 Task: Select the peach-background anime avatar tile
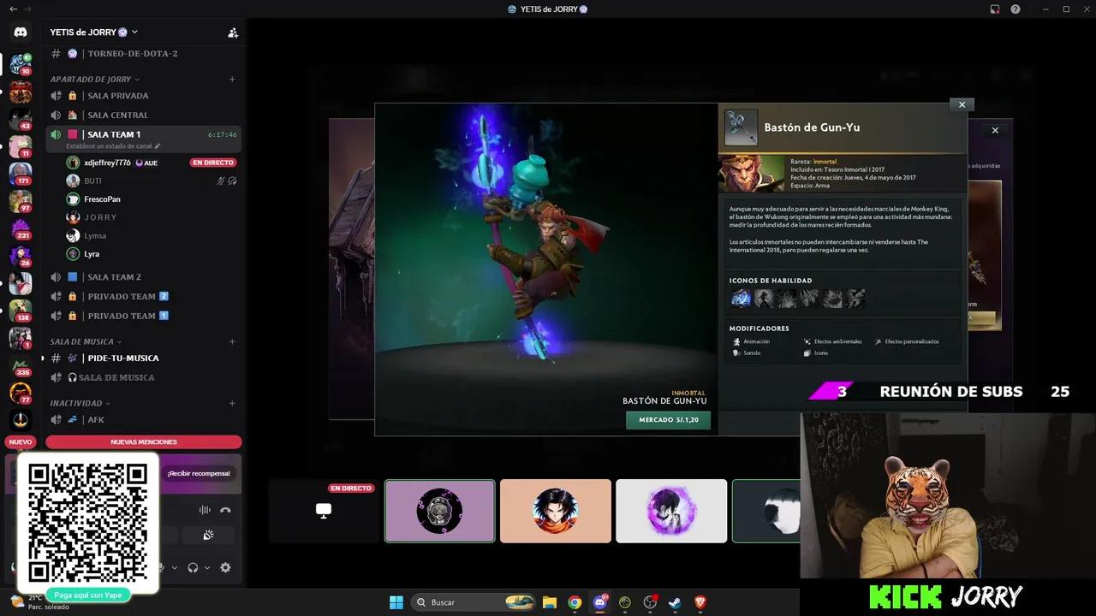click(x=556, y=511)
